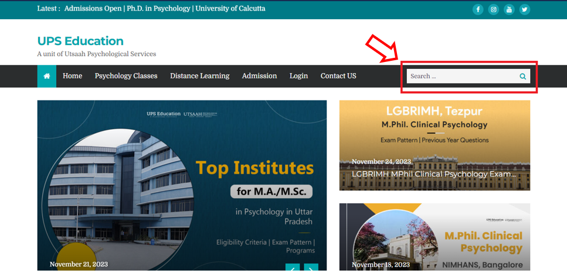Click the magnifier search icon
The height and width of the screenshot is (277, 567).
[522, 77]
